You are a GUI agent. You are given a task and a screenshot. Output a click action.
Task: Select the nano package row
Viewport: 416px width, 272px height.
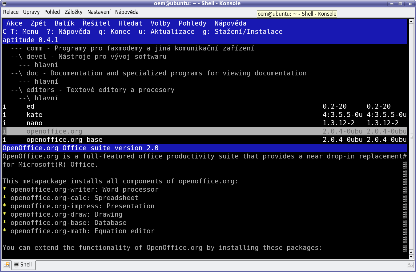tap(204, 123)
